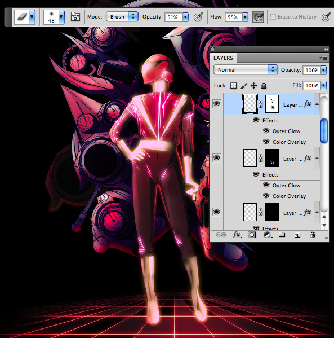Toggle visibility of the top layer's Effects
Viewport: 334px width, 338px height.
[x=256, y=120]
